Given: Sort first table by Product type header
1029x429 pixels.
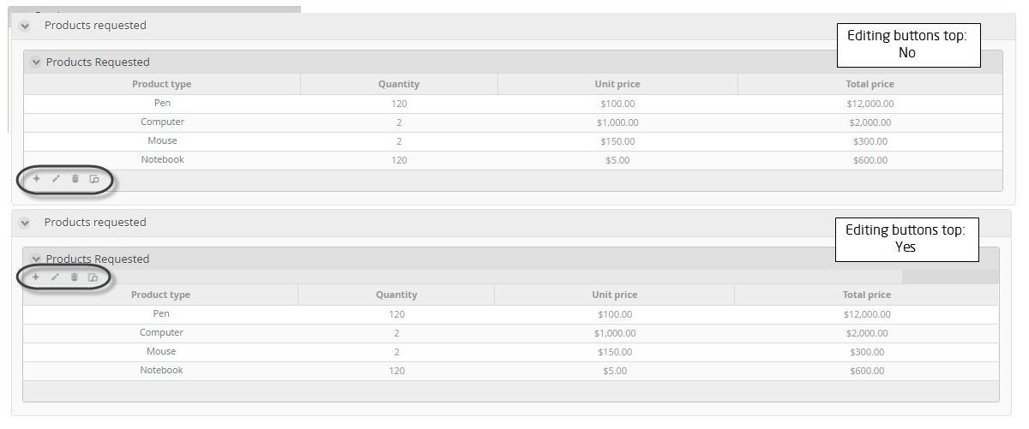Looking at the screenshot, I should (x=162, y=84).
